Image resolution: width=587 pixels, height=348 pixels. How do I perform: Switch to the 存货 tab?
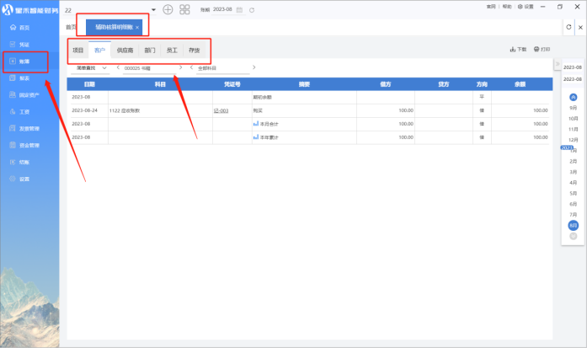[x=195, y=51]
